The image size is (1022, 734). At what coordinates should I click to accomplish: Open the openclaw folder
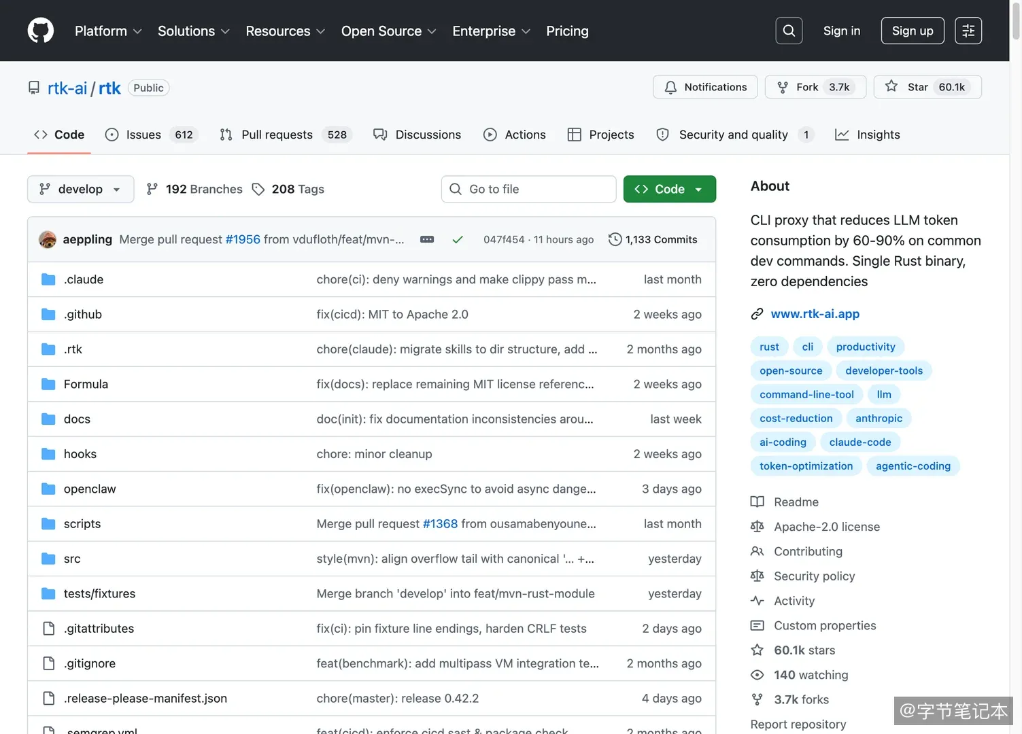90,489
